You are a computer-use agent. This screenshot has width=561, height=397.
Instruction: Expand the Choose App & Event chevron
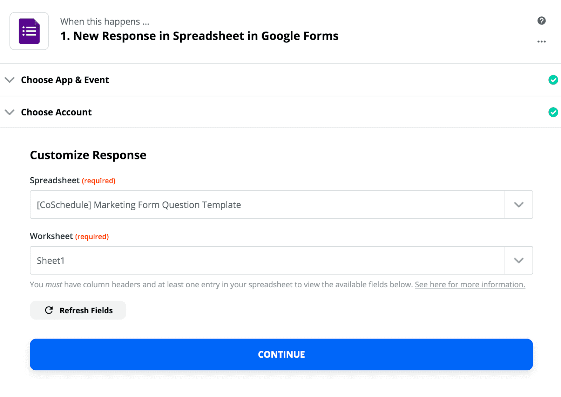click(9, 80)
